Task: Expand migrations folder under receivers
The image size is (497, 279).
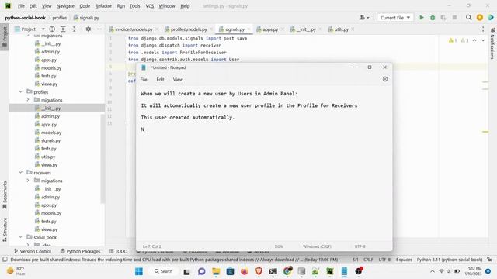Action: pos(28,181)
